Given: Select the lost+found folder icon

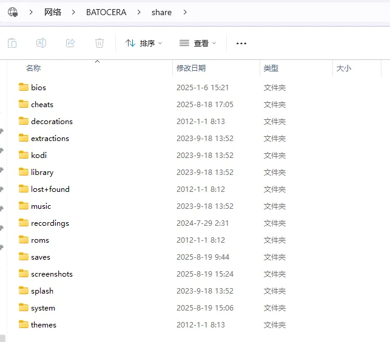Looking at the screenshot, I should tap(24, 189).
